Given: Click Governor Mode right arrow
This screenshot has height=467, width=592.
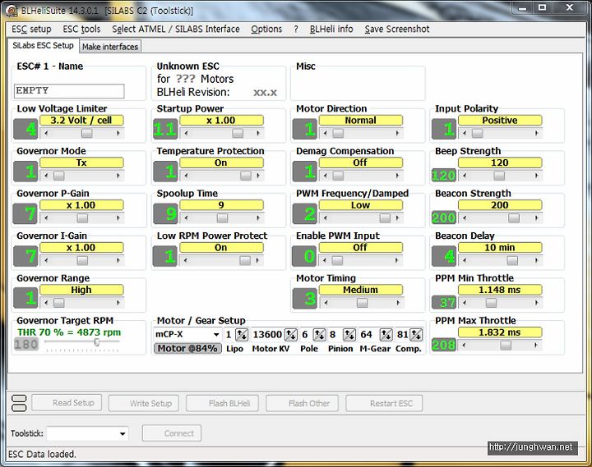Looking at the screenshot, I should point(118,176).
